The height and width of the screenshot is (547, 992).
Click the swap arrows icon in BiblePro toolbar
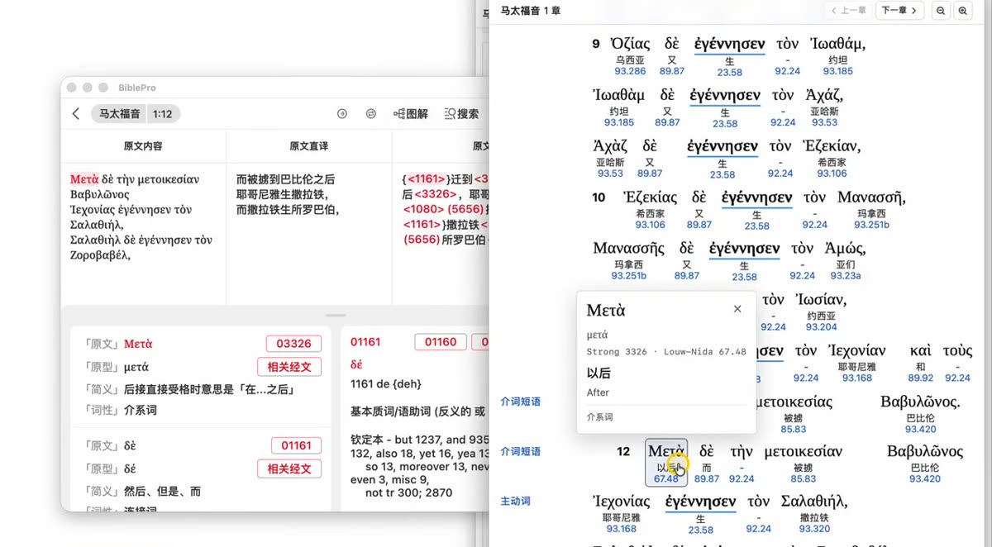371,114
